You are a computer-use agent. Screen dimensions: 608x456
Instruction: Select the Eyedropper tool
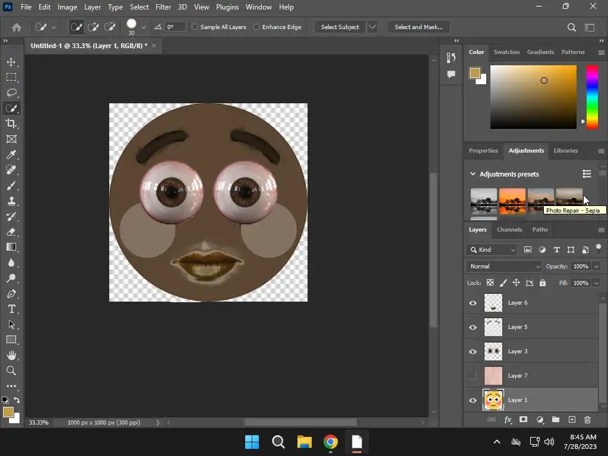point(11,154)
